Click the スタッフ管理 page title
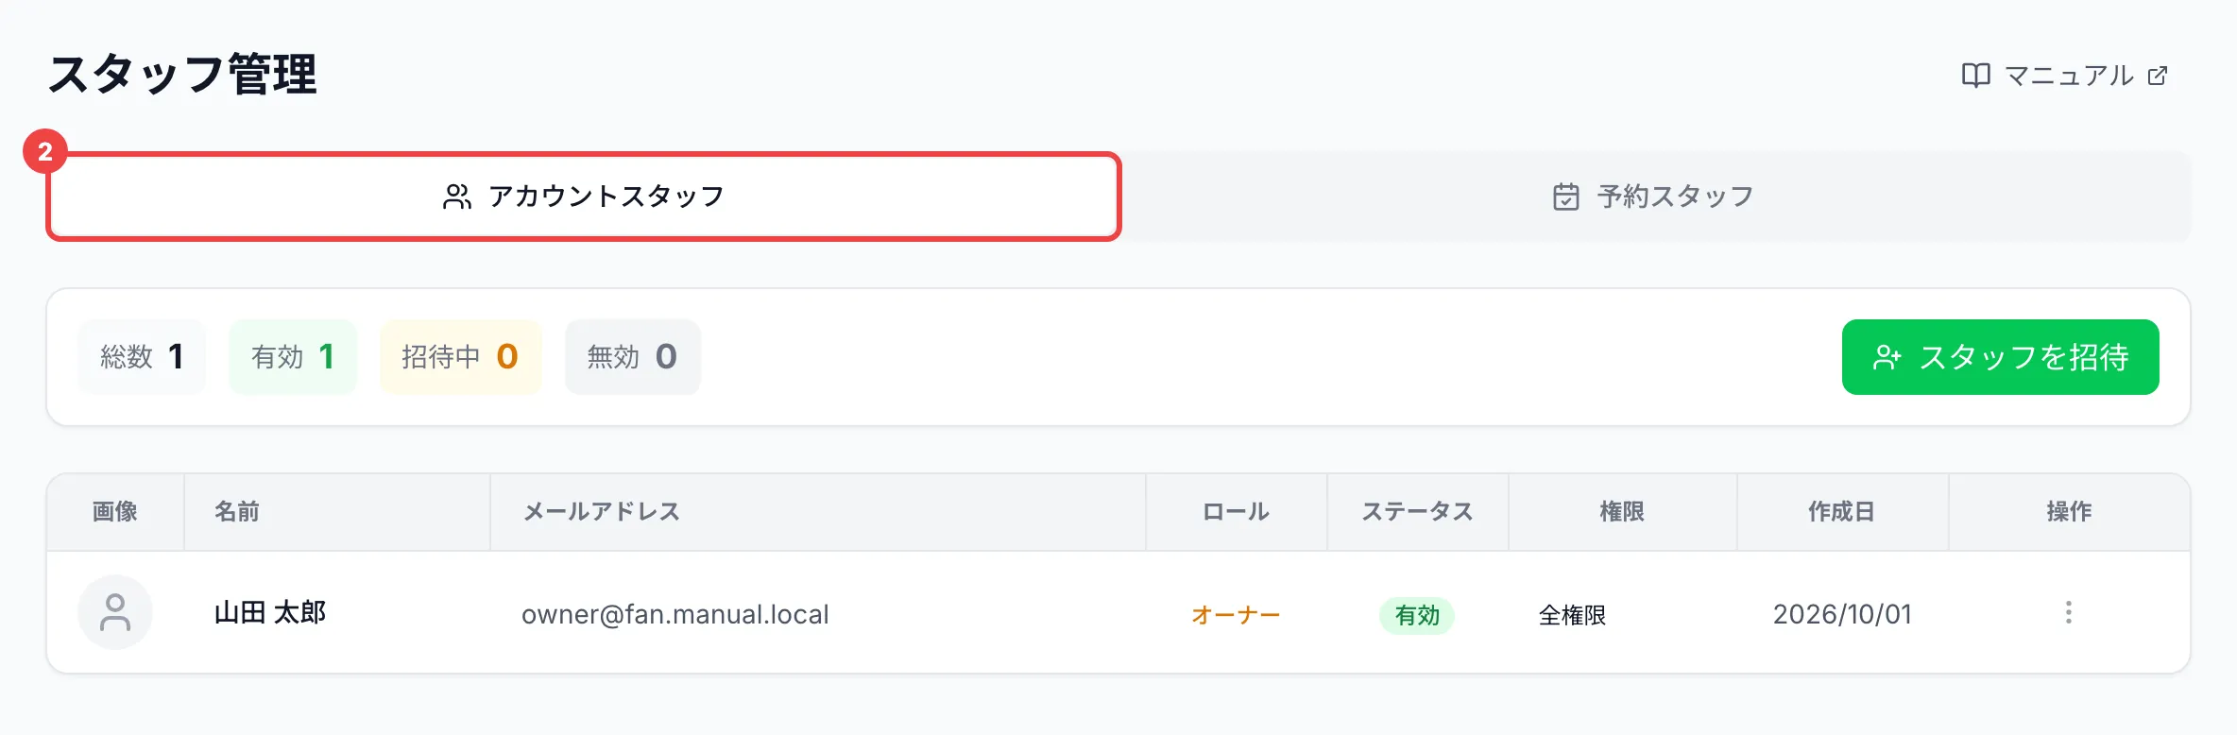 [x=182, y=75]
